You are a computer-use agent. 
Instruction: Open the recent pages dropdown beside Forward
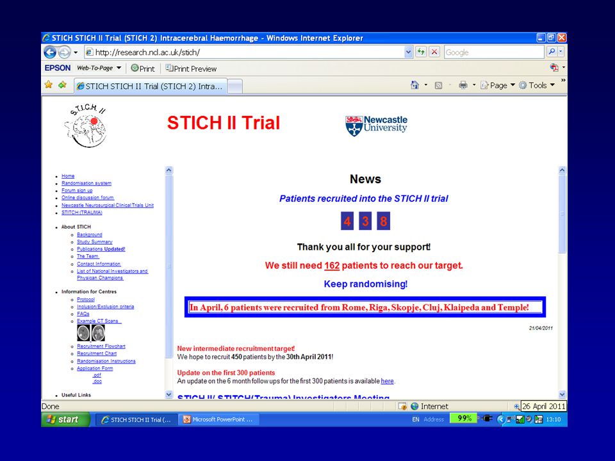point(76,52)
